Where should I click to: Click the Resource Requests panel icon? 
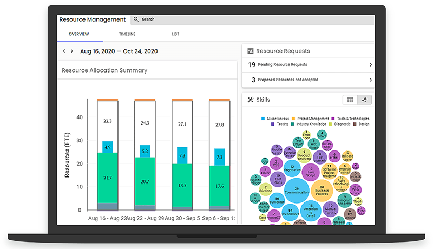251,51
